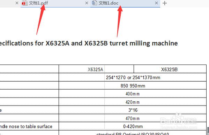Click the vertical scrollbar thumb at right edge
The image size is (209, 135).
[208, 131]
